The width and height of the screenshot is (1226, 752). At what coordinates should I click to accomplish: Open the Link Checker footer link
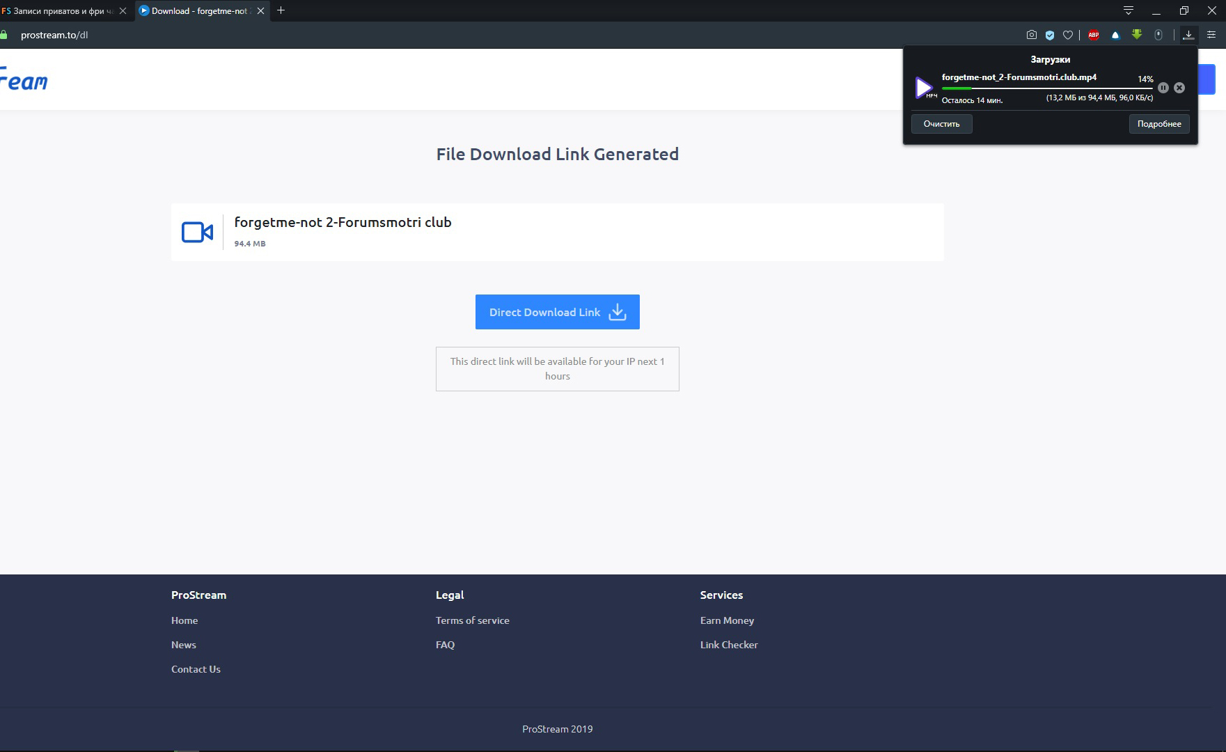click(x=729, y=645)
